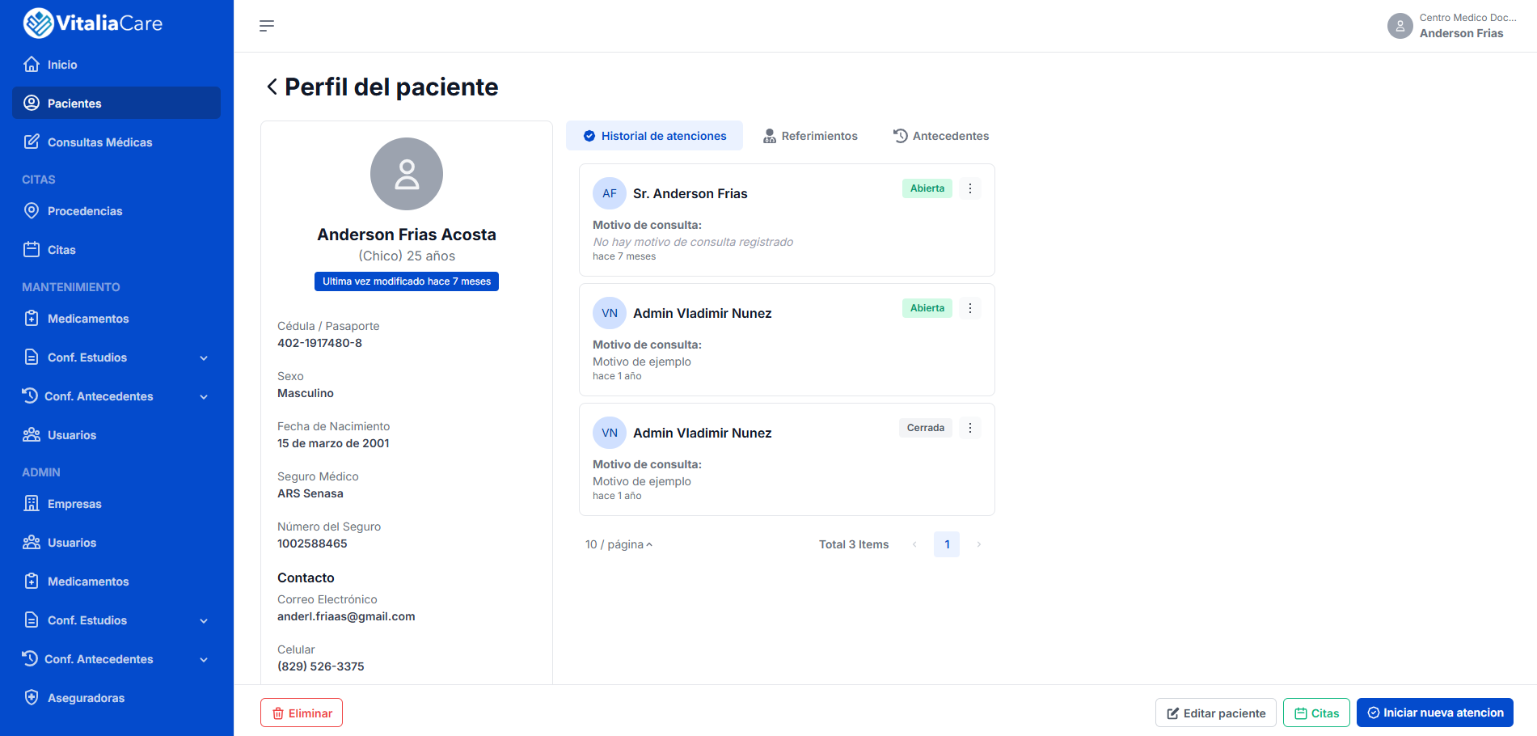
Task: Open Consultas Médicas section
Action: pyautogui.click(x=116, y=142)
